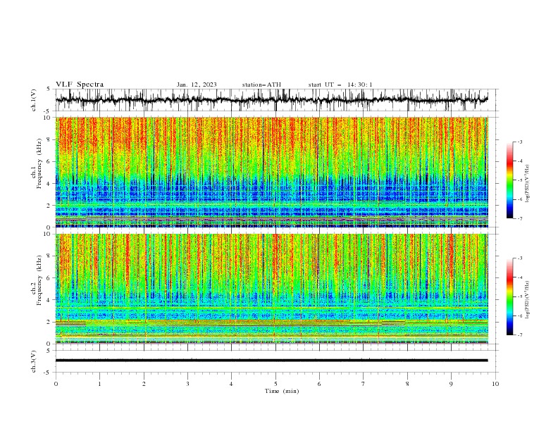The width and height of the screenshot is (558, 431).
Task: Click the "-3" value on ch.1 color bar
Action: coord(520,142)
